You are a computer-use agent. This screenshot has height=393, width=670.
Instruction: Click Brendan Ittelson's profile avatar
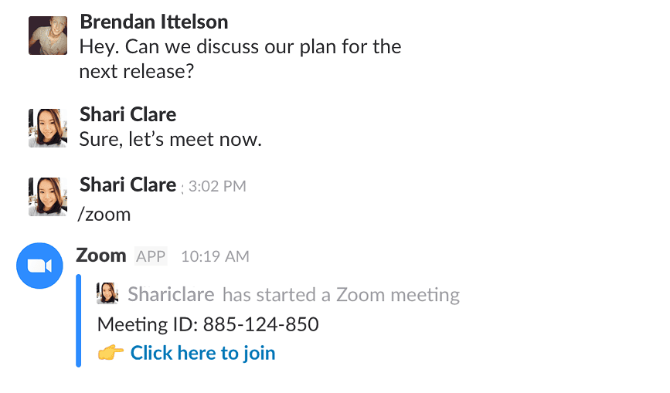[48, 36]
